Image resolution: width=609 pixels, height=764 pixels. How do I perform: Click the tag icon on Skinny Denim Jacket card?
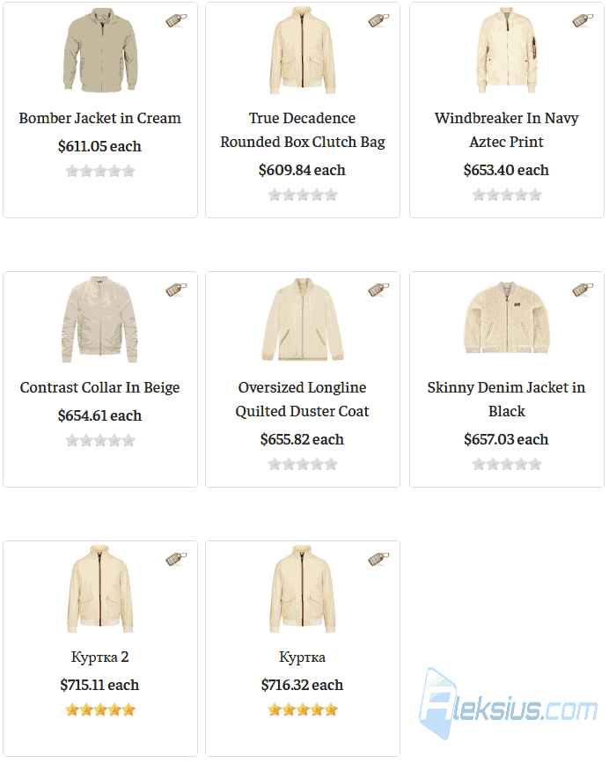pyautogui.click(x=583, y=290)
